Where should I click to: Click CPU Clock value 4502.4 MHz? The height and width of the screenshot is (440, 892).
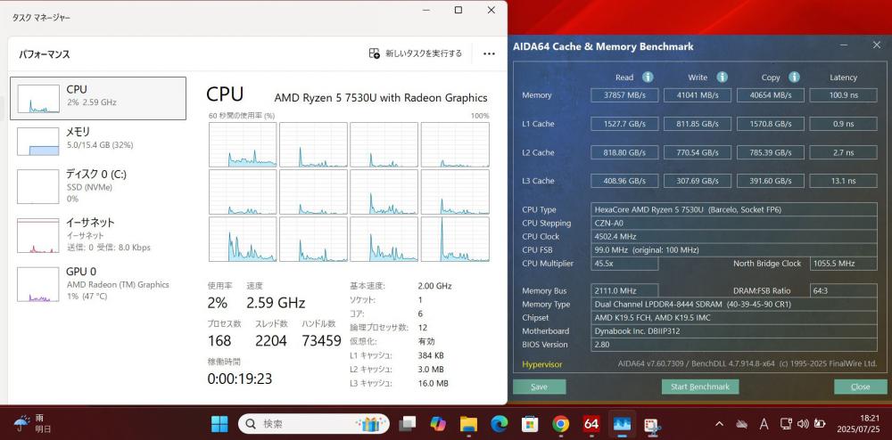(x=733, y=236)
